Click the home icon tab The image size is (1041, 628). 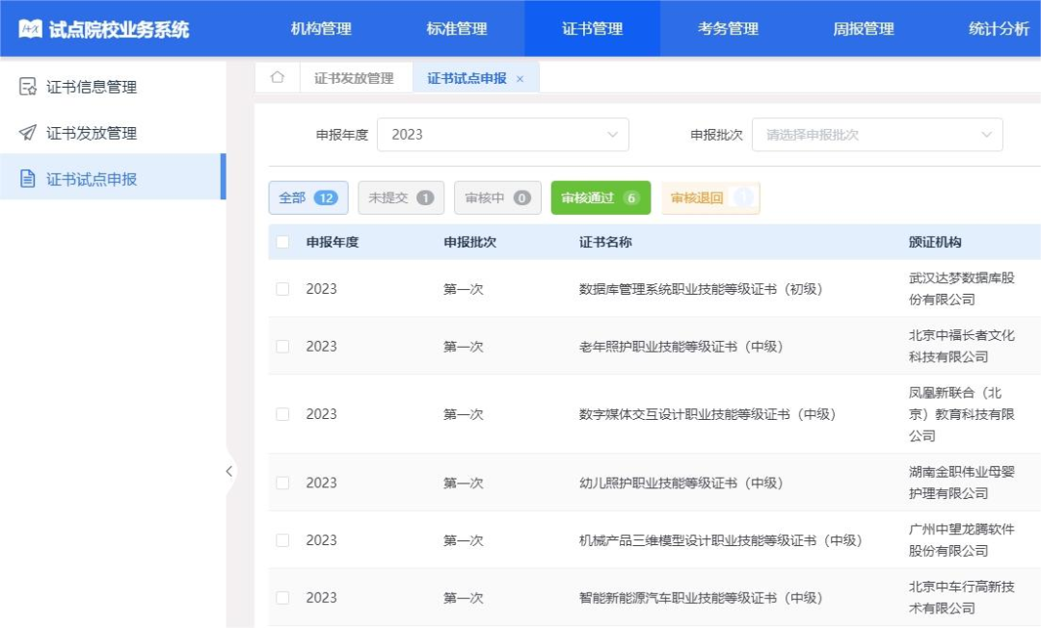point(278,78)
